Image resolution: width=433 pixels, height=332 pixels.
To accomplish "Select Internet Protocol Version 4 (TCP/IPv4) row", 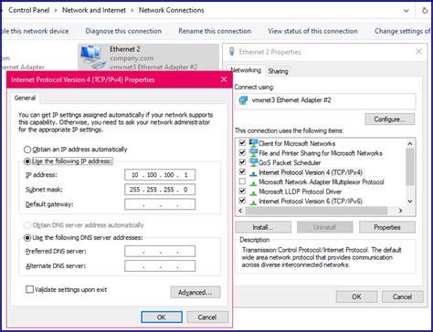I will (x=311, y=172).
